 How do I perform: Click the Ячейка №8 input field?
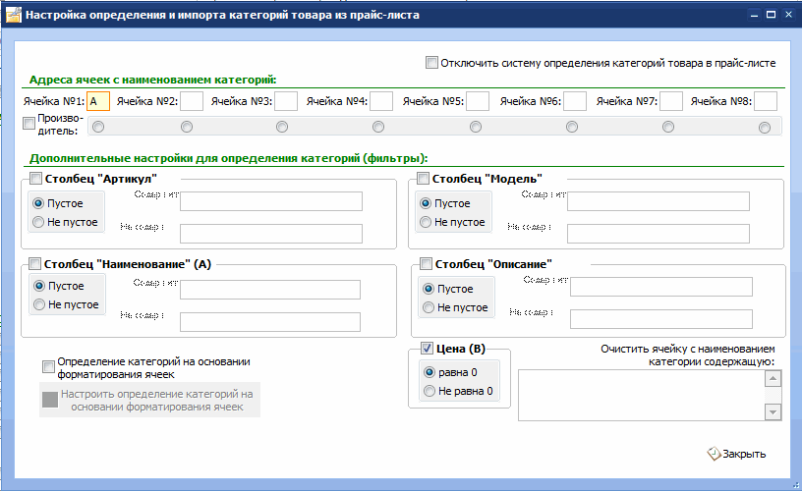pos(766,101)
